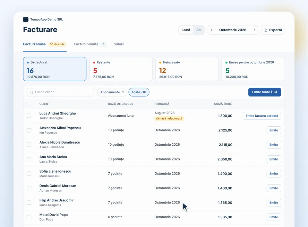Switch view to An
This screenshot has height=227, width=308.
(198, 30)
